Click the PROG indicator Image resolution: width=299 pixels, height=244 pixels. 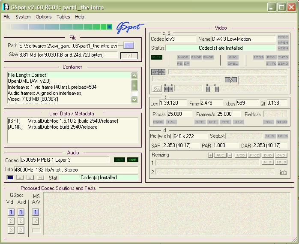(158, 122)
